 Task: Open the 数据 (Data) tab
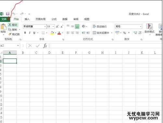65,19
